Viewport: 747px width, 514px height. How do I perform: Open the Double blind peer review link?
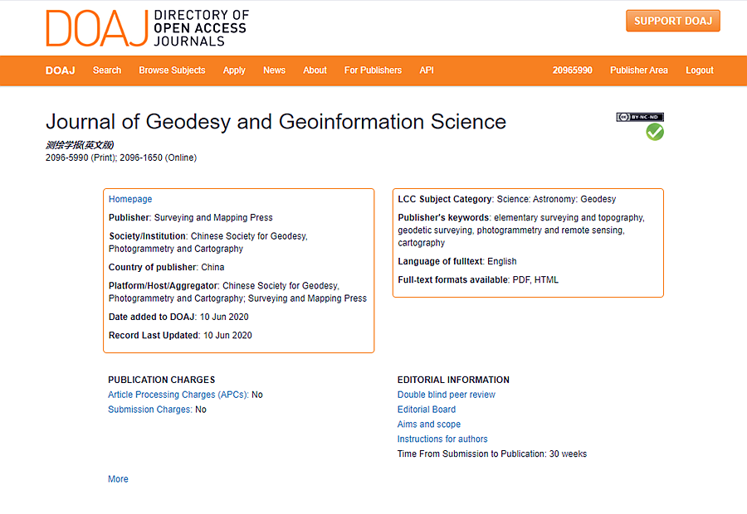[446, 395]
